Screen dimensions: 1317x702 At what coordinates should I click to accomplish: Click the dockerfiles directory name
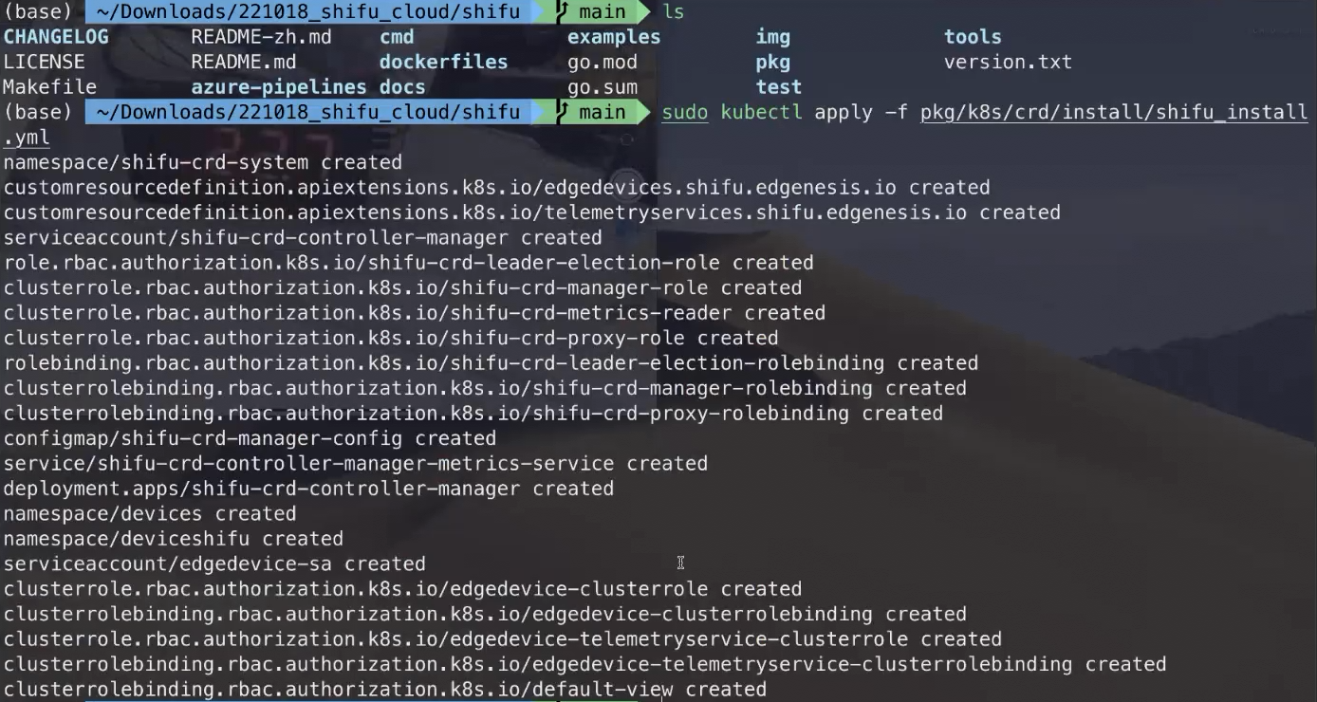tap(443, 62)
